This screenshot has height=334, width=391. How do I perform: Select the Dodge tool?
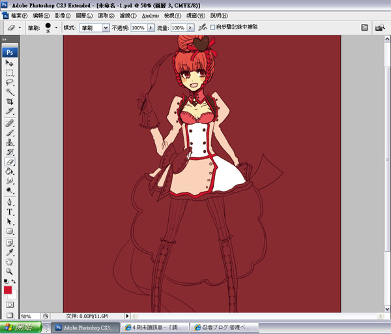10,190
